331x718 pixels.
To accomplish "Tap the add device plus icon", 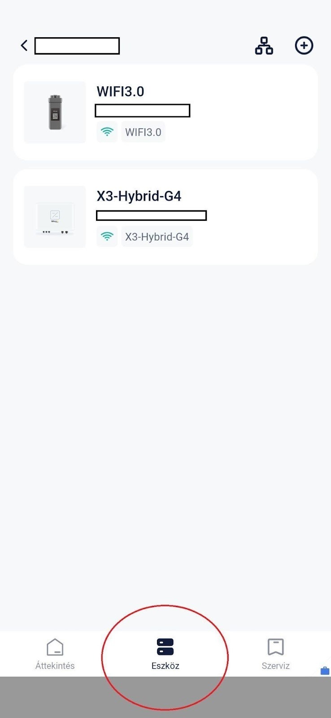I will coord(304,45).
